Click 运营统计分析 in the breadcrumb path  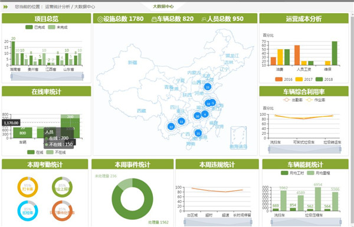tap(58, 7)
